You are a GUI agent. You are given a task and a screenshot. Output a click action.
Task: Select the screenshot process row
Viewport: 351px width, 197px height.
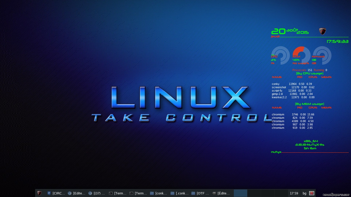293,87
